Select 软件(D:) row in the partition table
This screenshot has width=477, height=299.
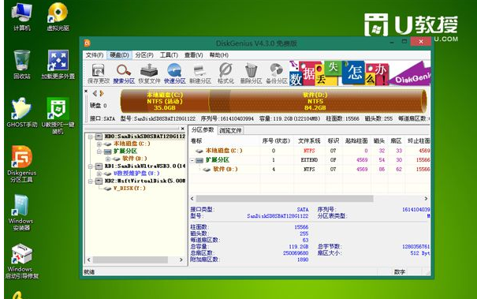coord(310,170)
